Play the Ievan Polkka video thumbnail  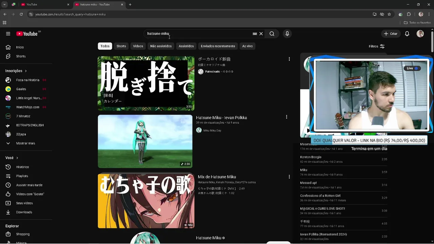[x=145, y=141]
